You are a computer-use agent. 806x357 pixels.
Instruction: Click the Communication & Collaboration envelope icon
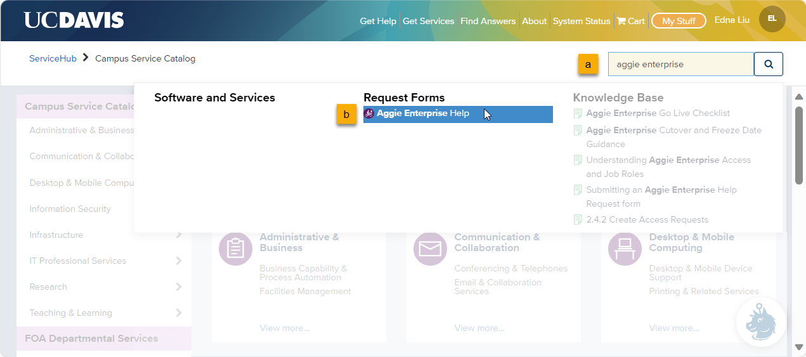[430, 249]
